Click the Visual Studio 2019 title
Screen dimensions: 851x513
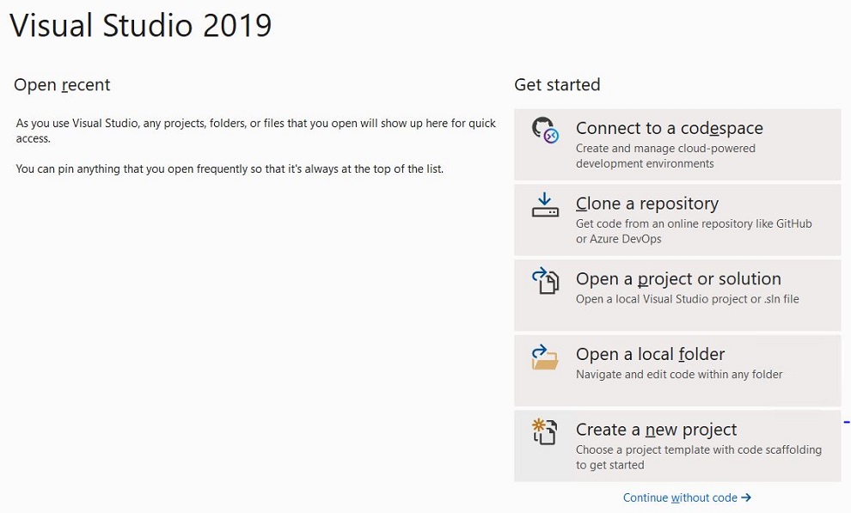click(x=141, y=25)
